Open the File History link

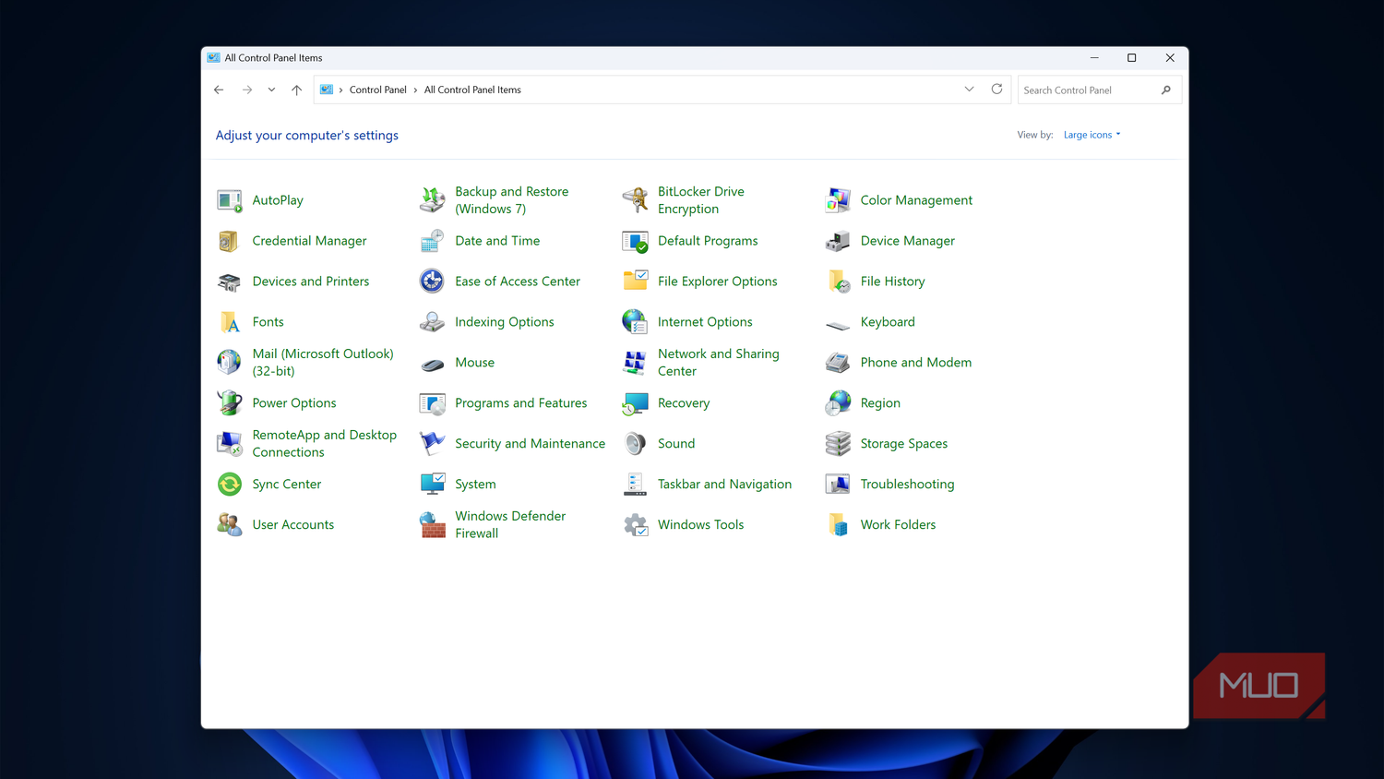(892, 282)
